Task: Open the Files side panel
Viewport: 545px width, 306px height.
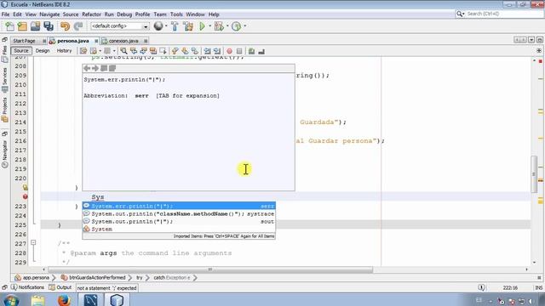Action: (x=4, y=54)
